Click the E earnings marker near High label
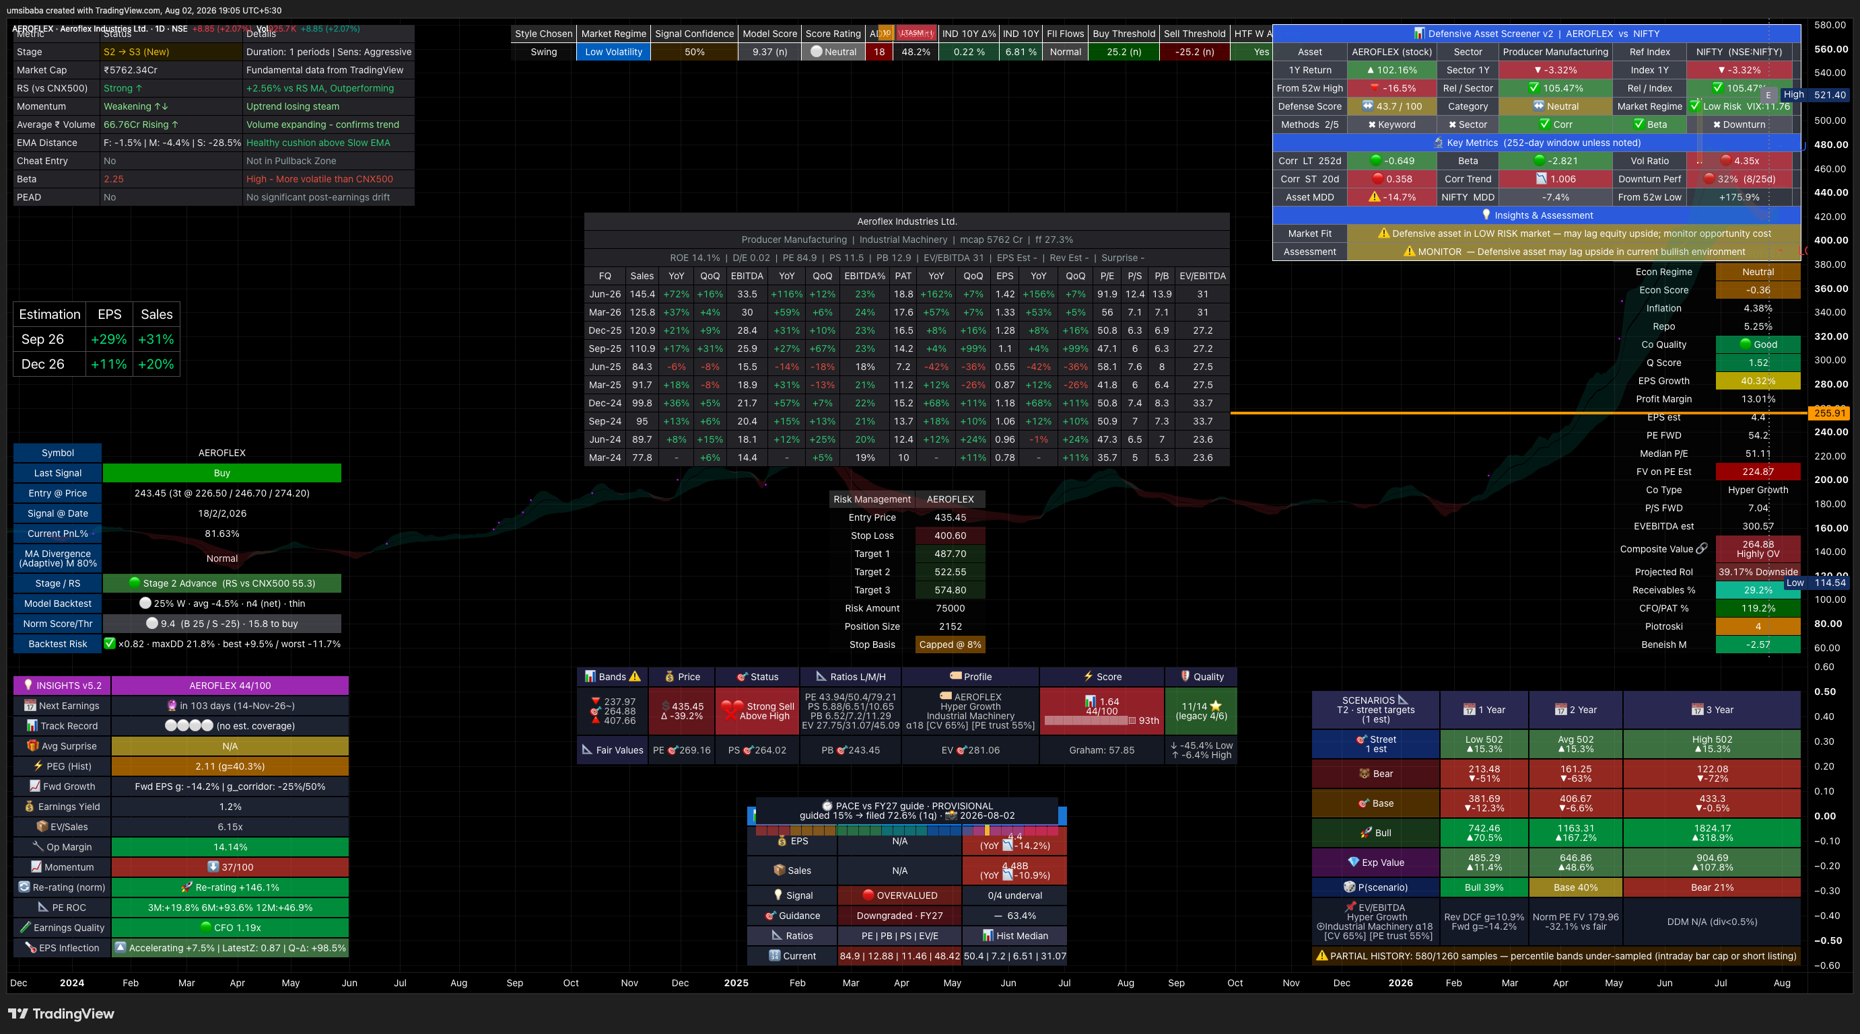 [1768, 95]
